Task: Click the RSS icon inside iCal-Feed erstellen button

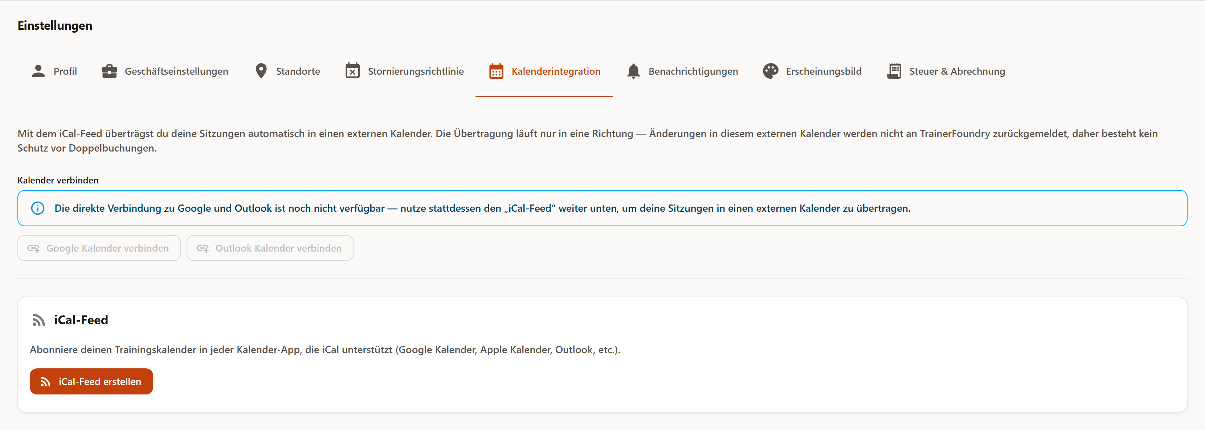Action: [x=45, y=382]
